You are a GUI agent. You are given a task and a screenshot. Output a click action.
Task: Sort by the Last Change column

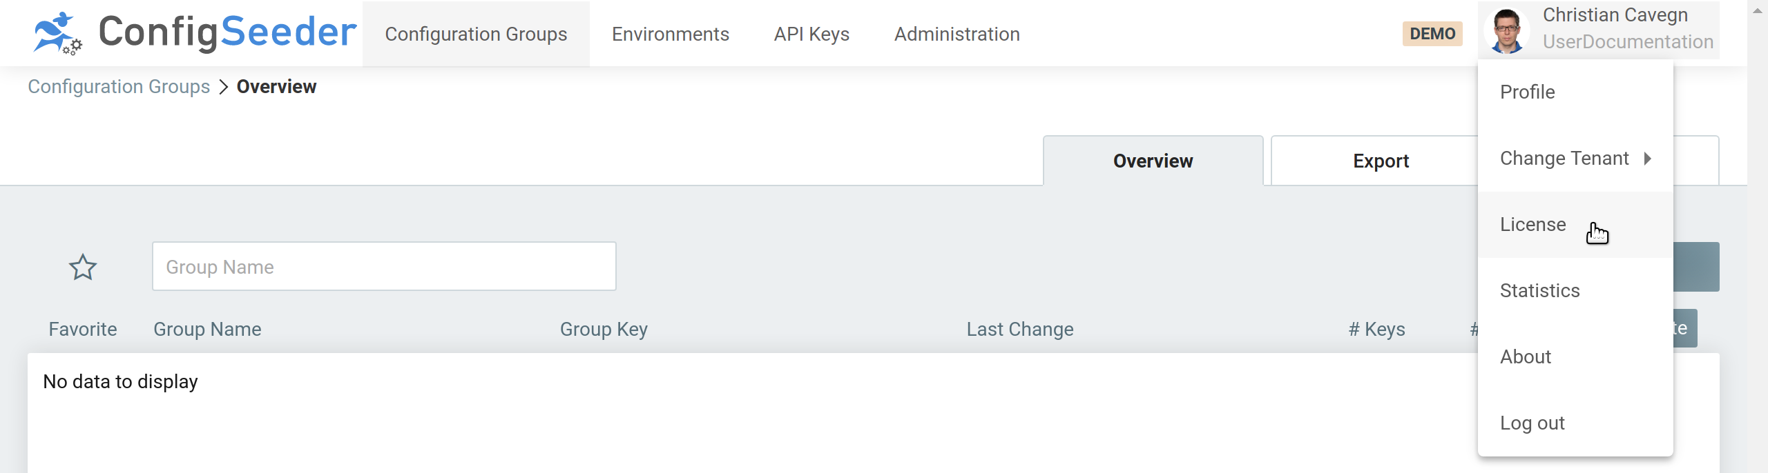point(1019,330)
